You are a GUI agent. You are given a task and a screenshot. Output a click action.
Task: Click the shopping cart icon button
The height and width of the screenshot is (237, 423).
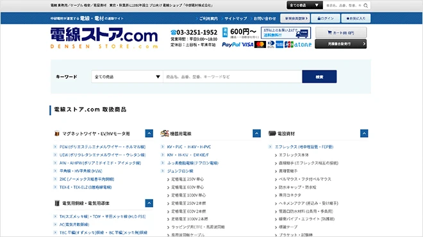(341, 33)
